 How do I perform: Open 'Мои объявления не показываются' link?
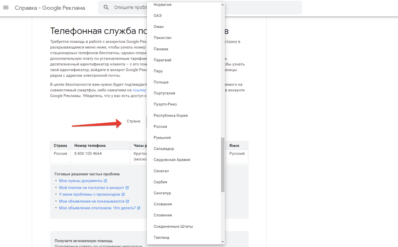[x=92, y=201]
